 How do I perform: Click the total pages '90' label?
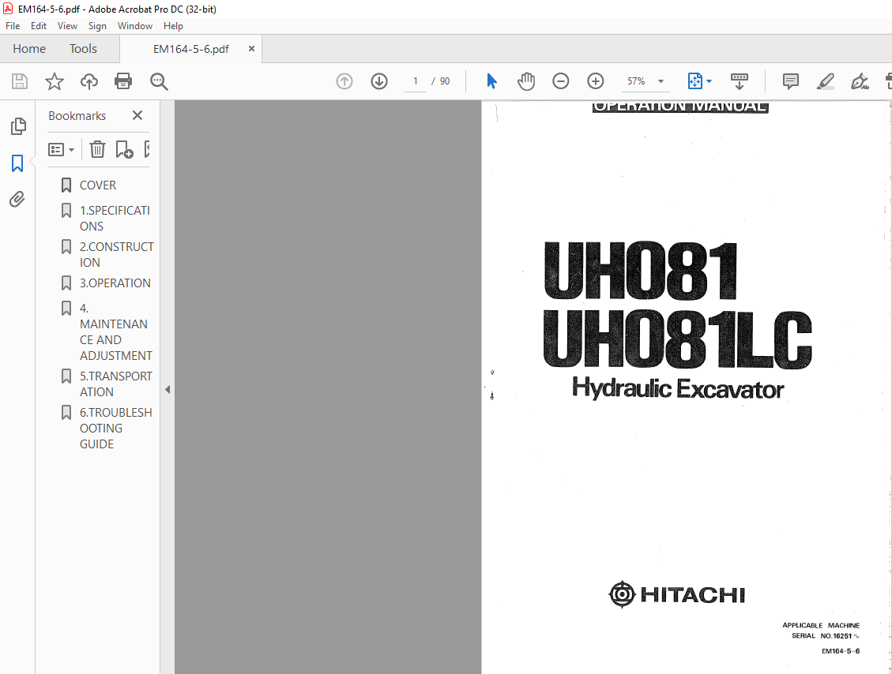[445, 81]
